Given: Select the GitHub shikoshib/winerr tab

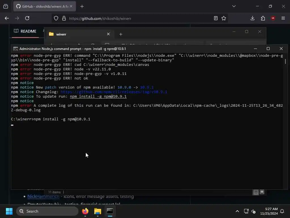Looking at the screenshot, I should [44, 6].
